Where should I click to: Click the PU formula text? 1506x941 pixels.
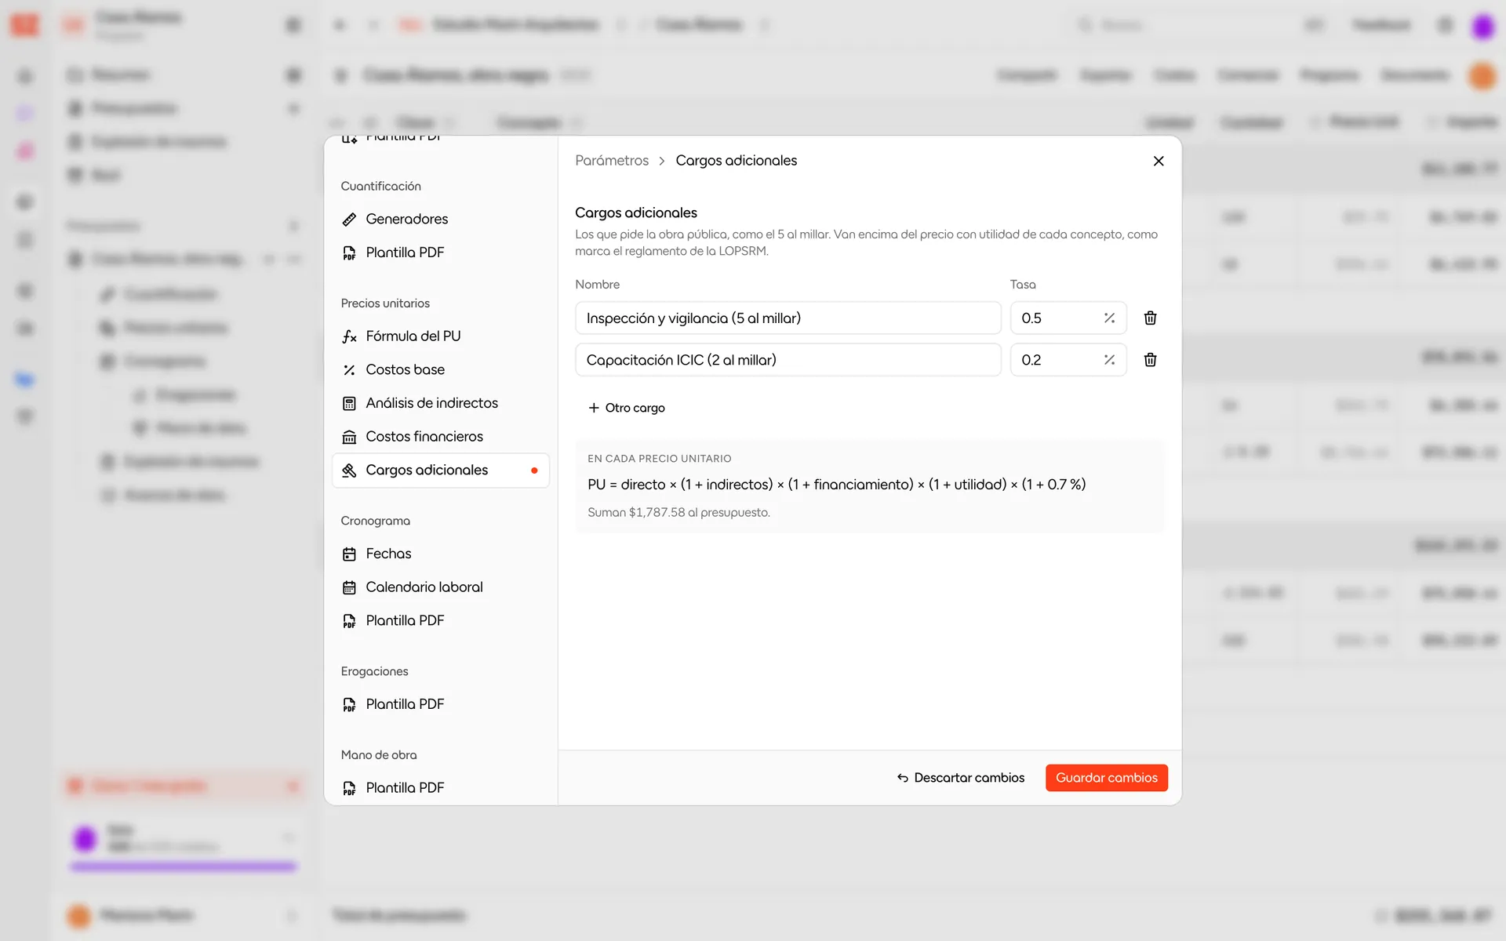837,485
